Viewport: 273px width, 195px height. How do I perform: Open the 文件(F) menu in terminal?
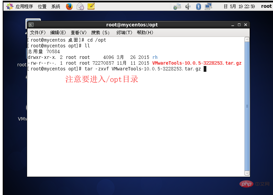38,32
